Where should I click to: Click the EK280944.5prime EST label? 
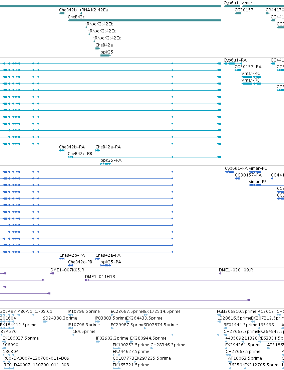[x=148, y=338]
